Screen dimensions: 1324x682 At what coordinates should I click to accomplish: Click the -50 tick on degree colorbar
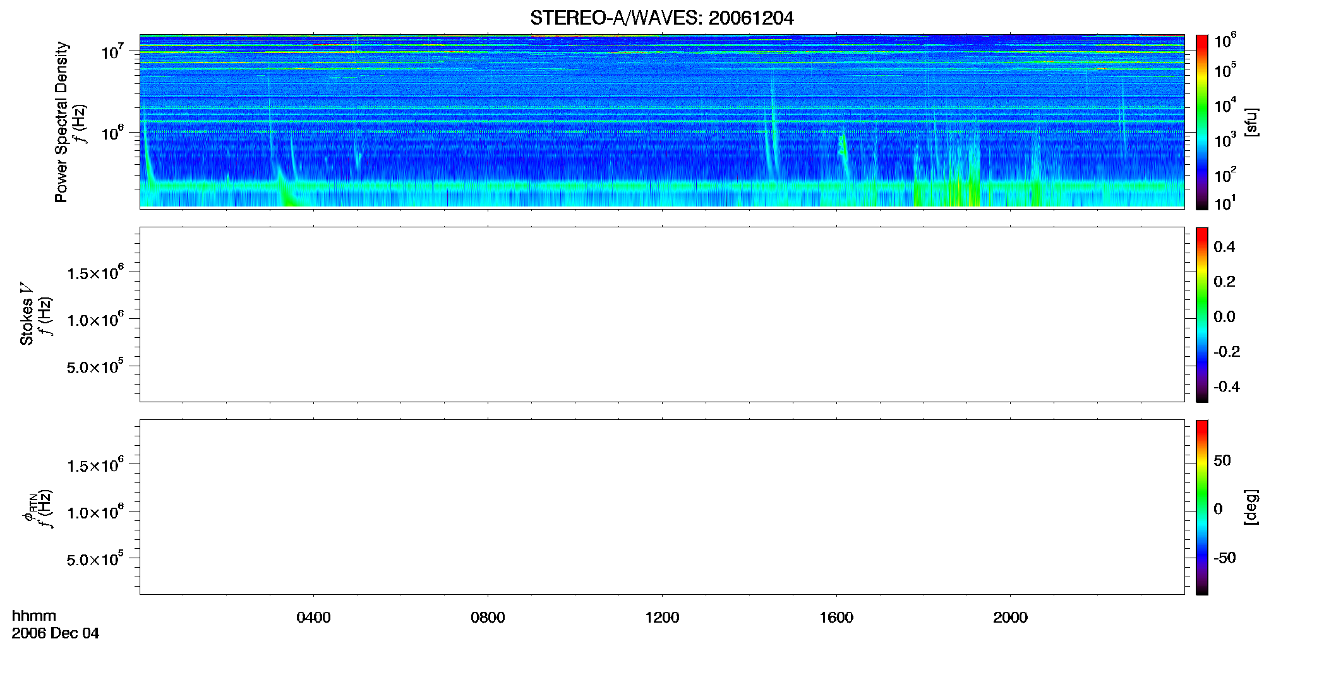point(1225,558)
